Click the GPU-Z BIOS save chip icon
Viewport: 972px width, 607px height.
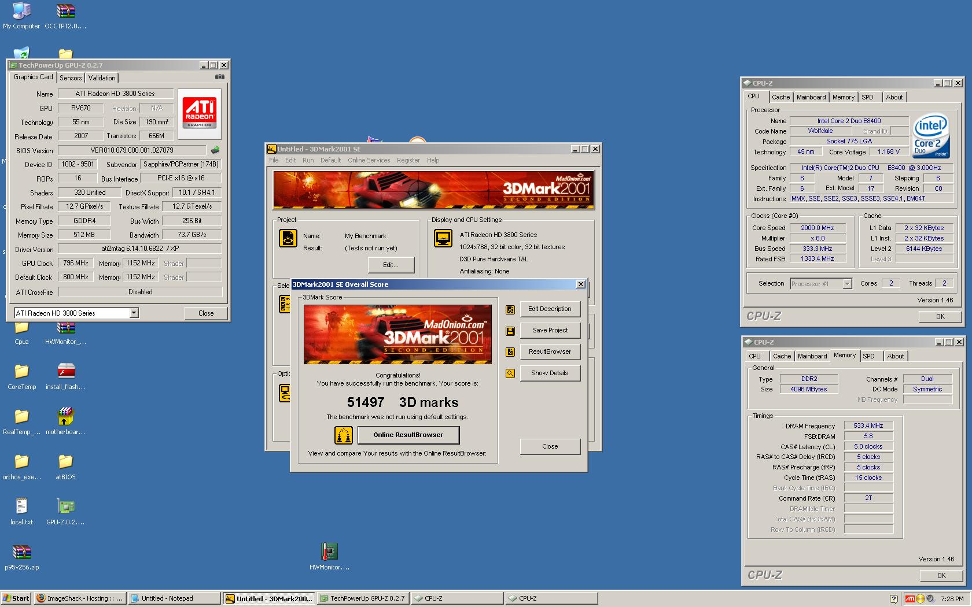coord(215,150)
